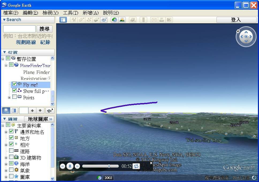The width and height of the screenshot is (259, 182).
Task: Toggle the 暫存位置 checkbox
Action: [x=8, y=58]
